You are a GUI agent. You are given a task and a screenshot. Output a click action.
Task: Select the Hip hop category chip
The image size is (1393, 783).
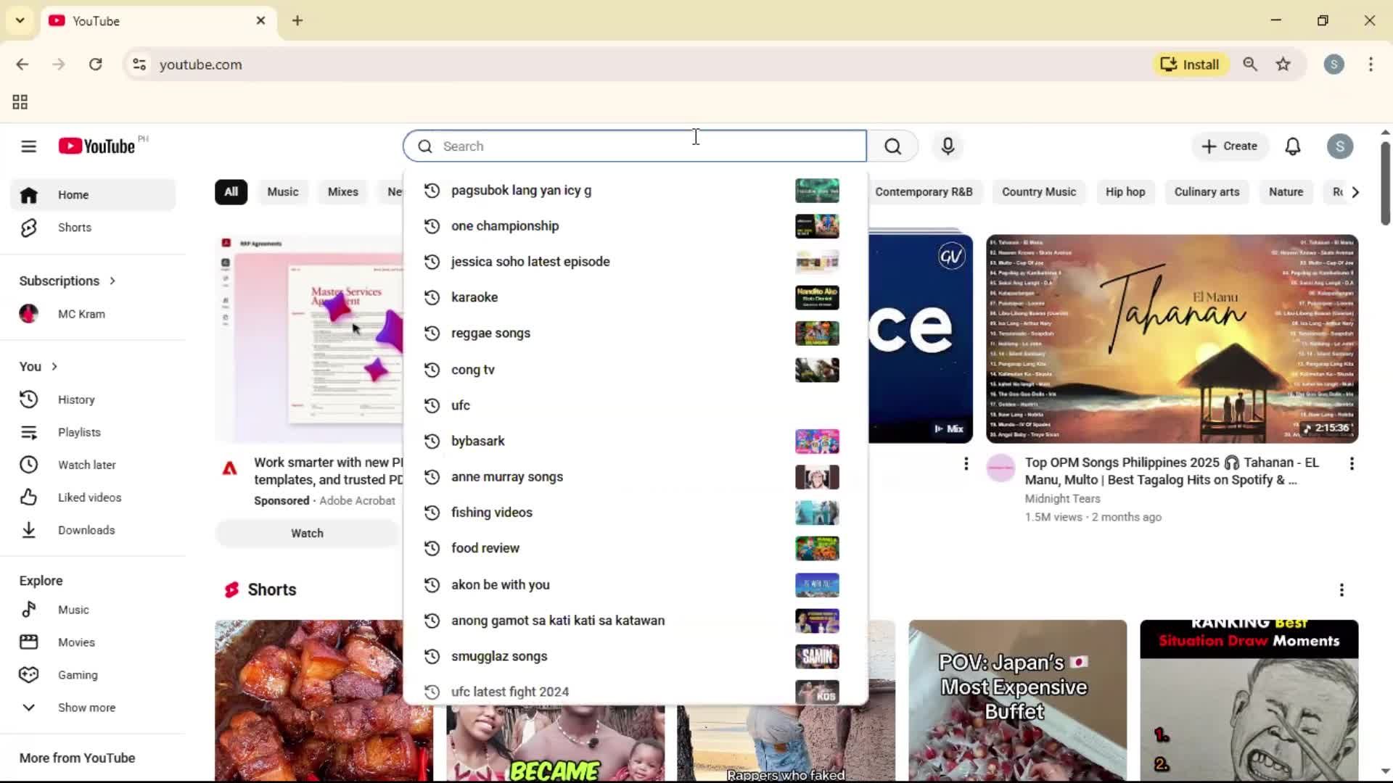click(x=1125, y=191)
